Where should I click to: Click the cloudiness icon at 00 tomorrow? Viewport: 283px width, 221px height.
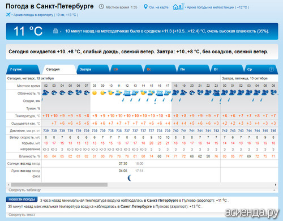[x=225, y=93]
